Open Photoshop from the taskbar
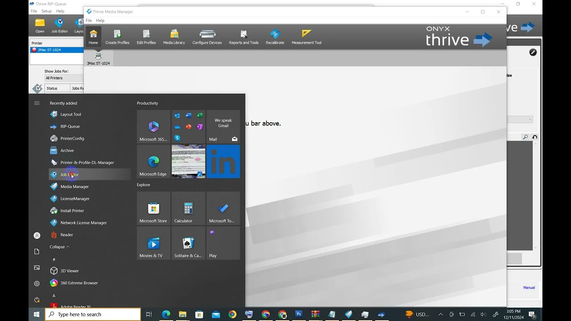The width and height of the screenshot is (571, 321). tap(299, 314)
